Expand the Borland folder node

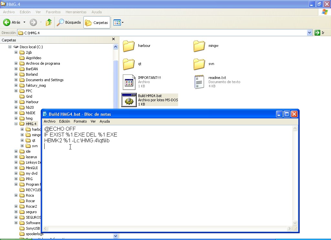tap(16, 74)
